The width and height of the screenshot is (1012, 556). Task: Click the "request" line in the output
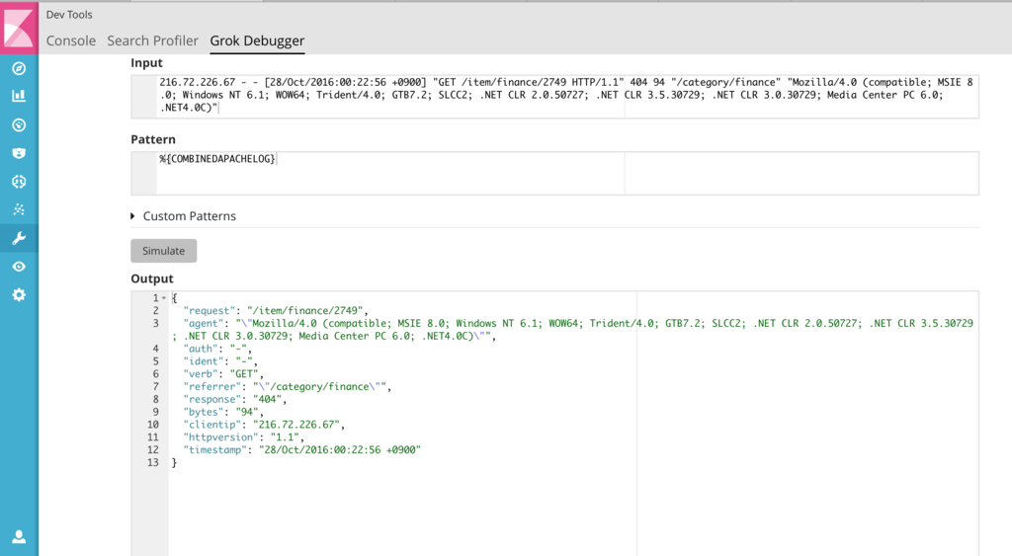click(276, 310)
